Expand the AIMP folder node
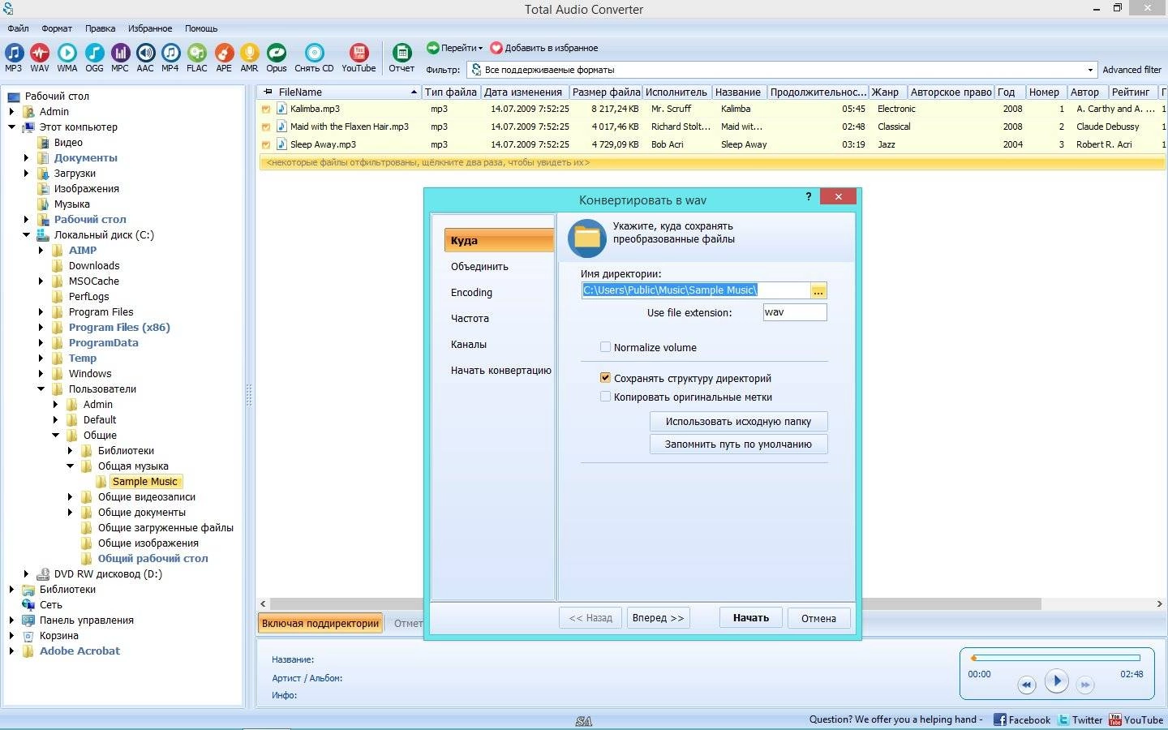 41,251
